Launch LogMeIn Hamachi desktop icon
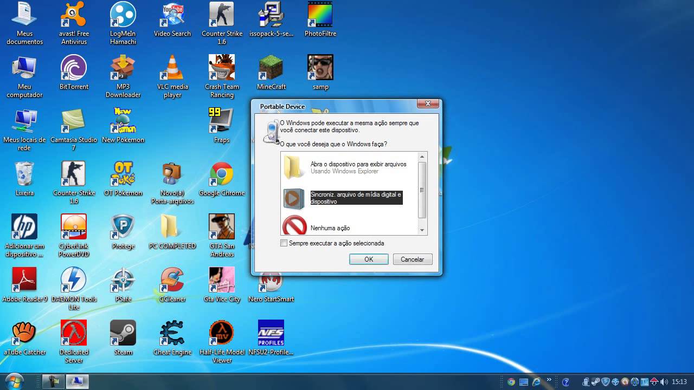694x390 pixels. (123, 23)
